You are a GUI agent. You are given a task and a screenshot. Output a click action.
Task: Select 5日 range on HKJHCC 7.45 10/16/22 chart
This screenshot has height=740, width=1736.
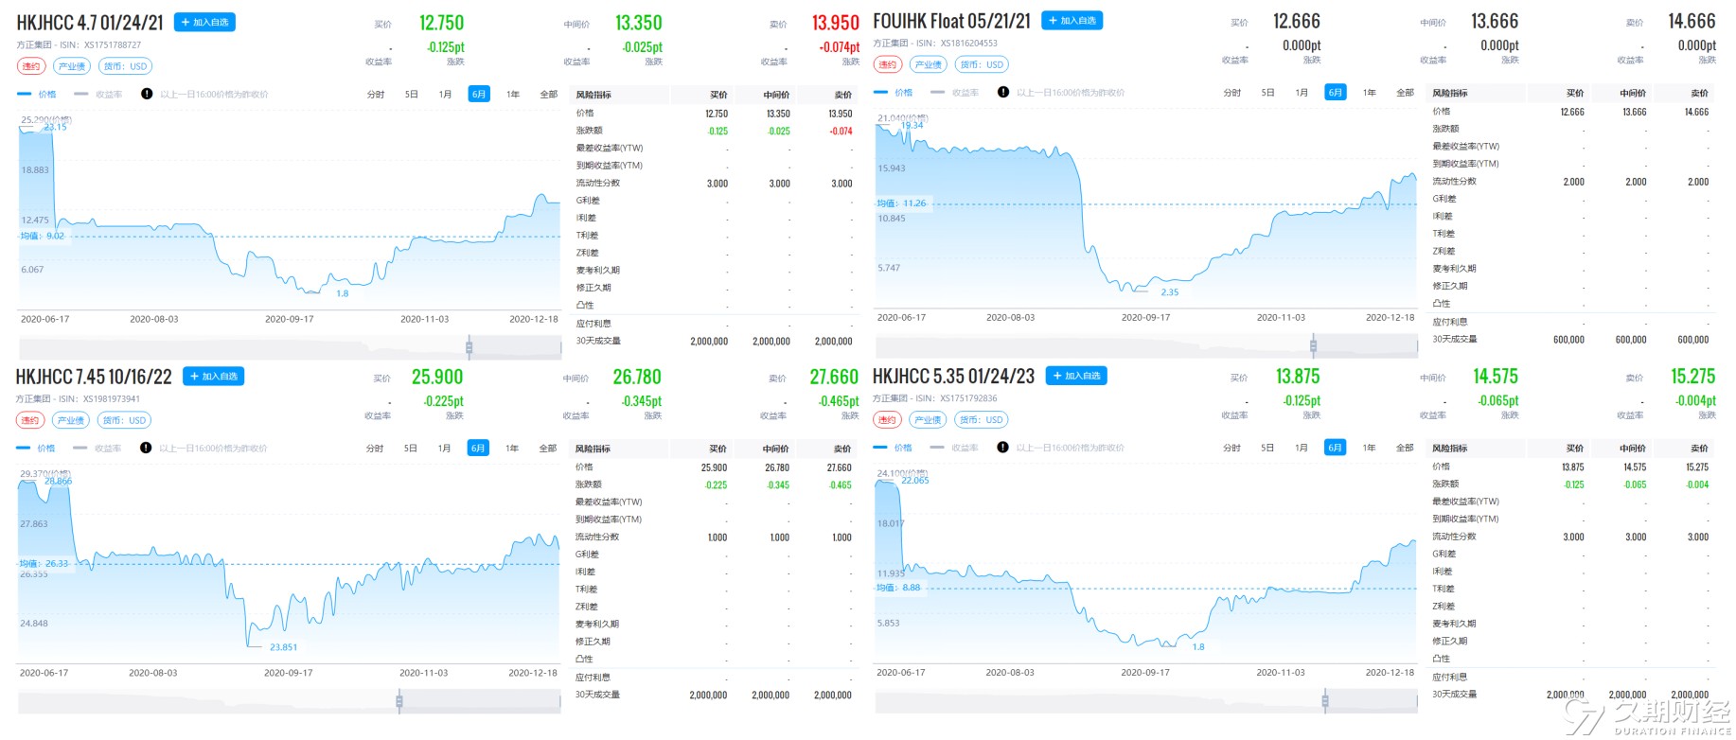411,448
